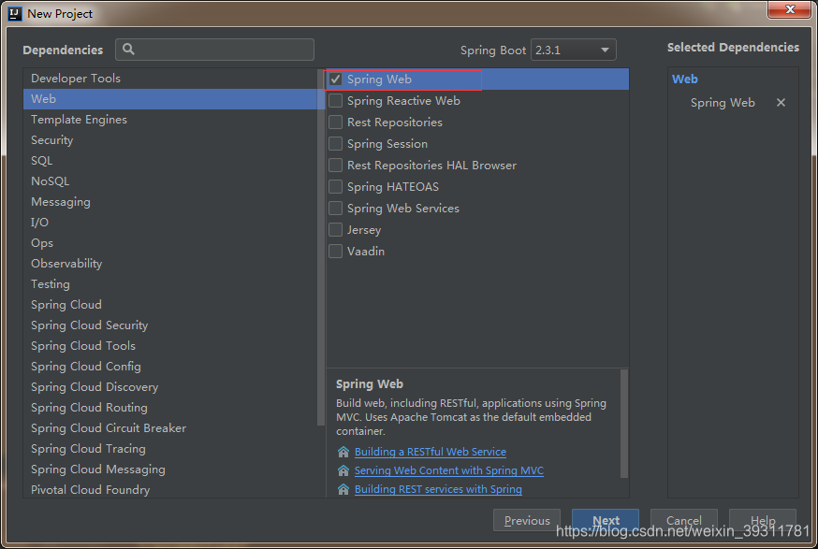Remove Spring Web from Selected Dependencies
Image resolution: width=818 pixels, height=549 pixels.
(781, 103)
